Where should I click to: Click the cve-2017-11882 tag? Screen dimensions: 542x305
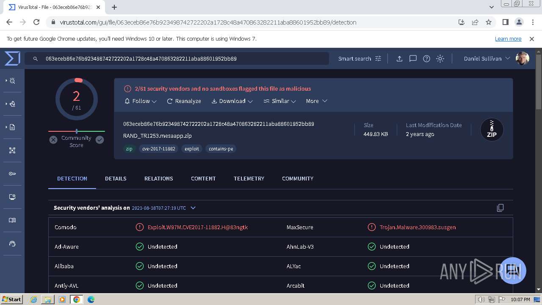[x=158, y=149]
